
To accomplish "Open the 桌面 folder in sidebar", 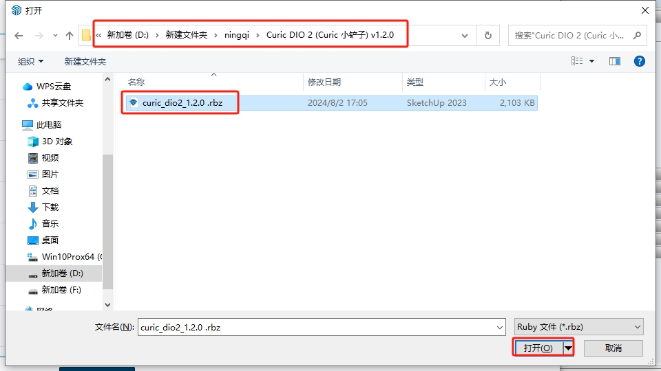I will 50,240.
